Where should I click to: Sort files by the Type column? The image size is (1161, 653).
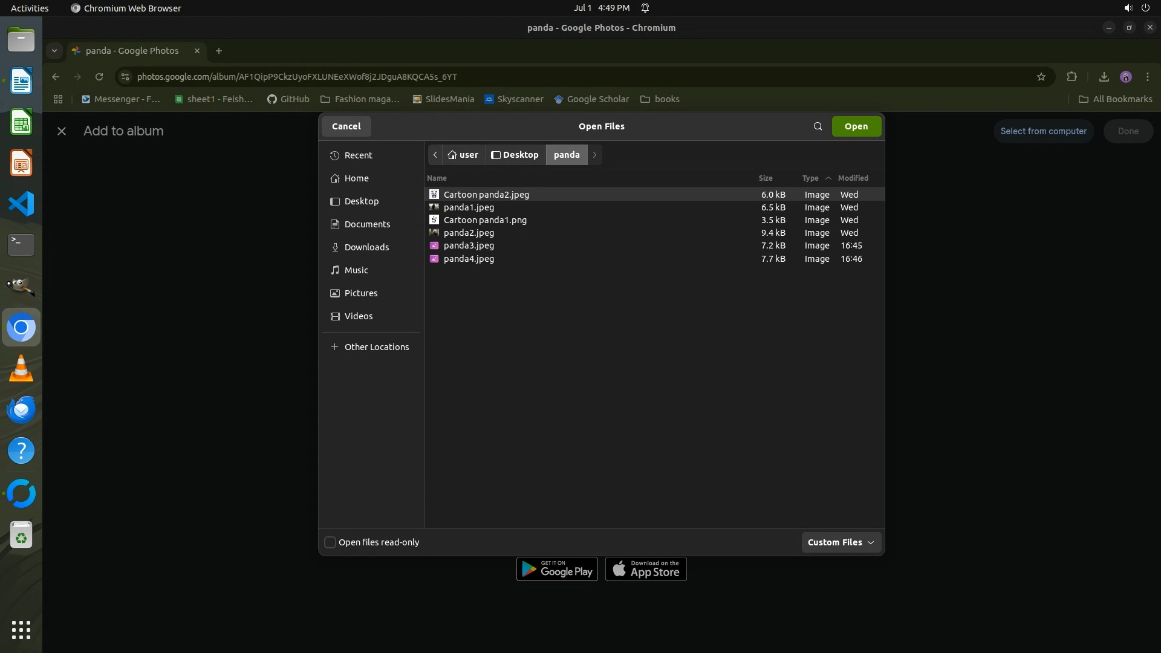[x=810, y=178]
